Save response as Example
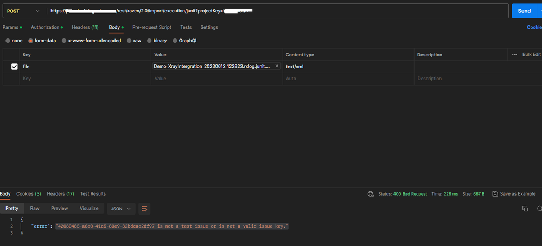Screen dimensions: 542x246 click(x=514, y=194)
